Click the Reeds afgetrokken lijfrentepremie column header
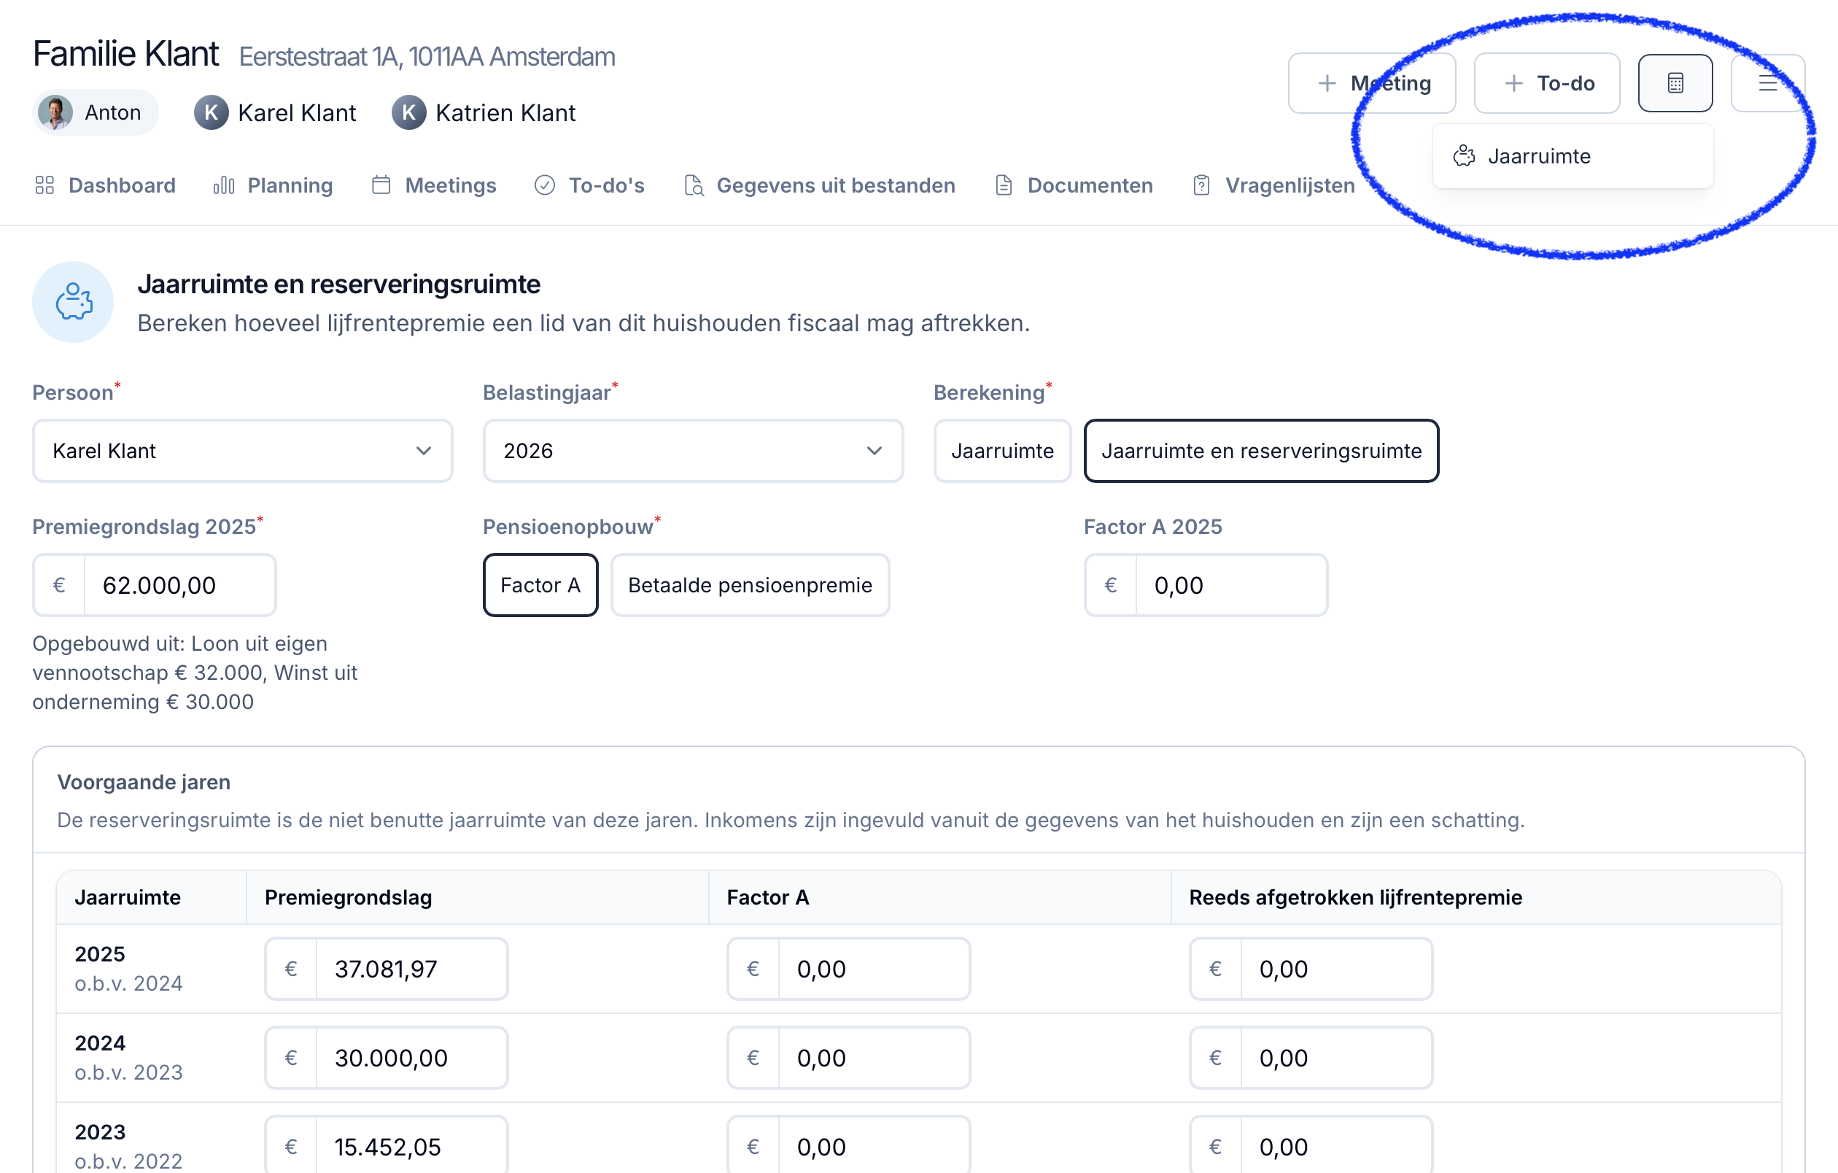Screen dimensions: 1838x1173 1356,897
